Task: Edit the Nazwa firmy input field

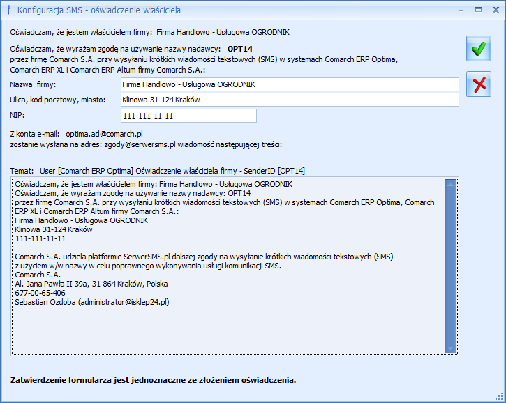Action: 290,84
